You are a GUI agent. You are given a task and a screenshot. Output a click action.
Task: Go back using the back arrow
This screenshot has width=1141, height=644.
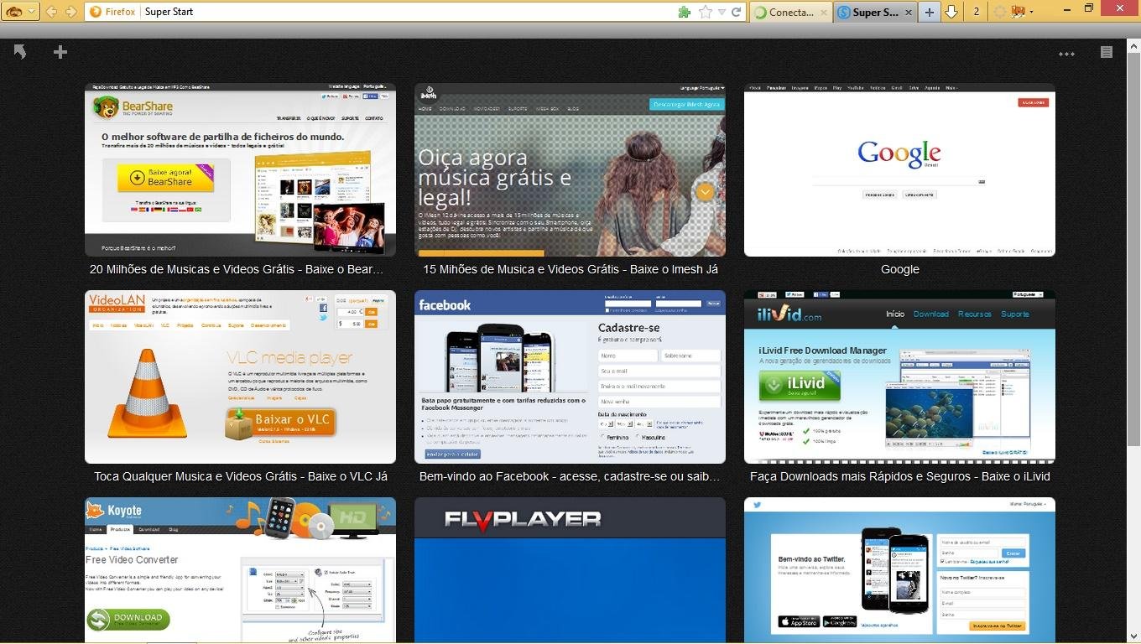[52, 12]
